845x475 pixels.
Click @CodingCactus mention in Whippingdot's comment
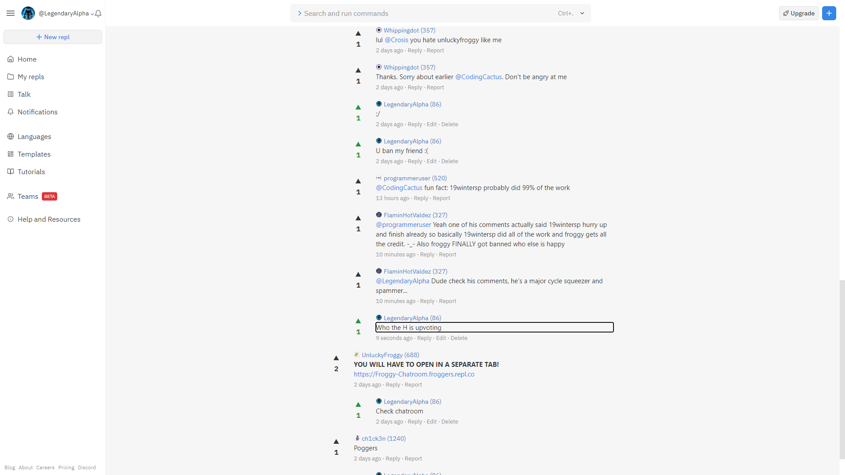(x=478, y=77)
